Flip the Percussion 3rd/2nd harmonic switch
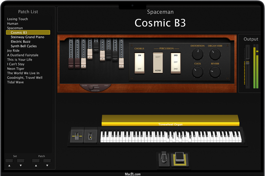The height and width of the screenshot is (176, 265). (176, 63)
